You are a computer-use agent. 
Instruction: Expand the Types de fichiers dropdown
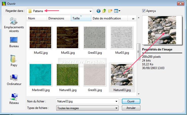pyautogui.click(x=116, y=108)
